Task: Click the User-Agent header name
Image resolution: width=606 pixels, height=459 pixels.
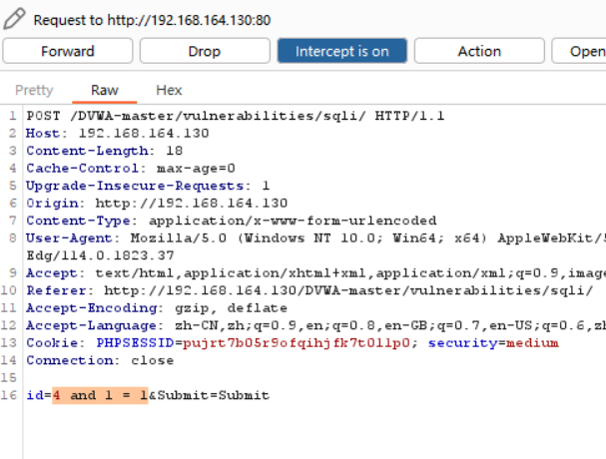Action: click(x=69, y=238)
